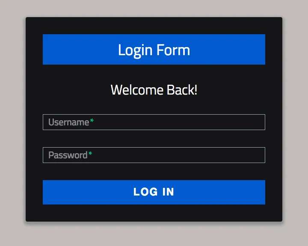The width and height of the screenshot is (308, 246).
Task: Submit the form using LOG IN text
Action: (154, 192)
